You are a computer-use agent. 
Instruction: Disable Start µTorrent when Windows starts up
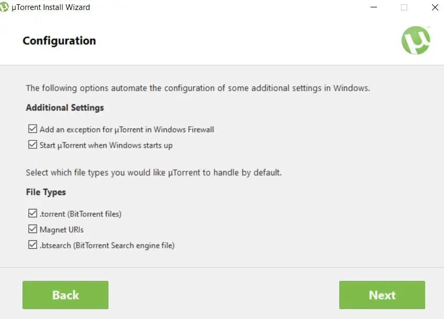33,145
